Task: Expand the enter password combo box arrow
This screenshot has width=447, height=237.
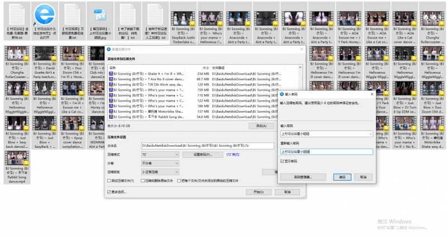Action: (x=370, y=134)
